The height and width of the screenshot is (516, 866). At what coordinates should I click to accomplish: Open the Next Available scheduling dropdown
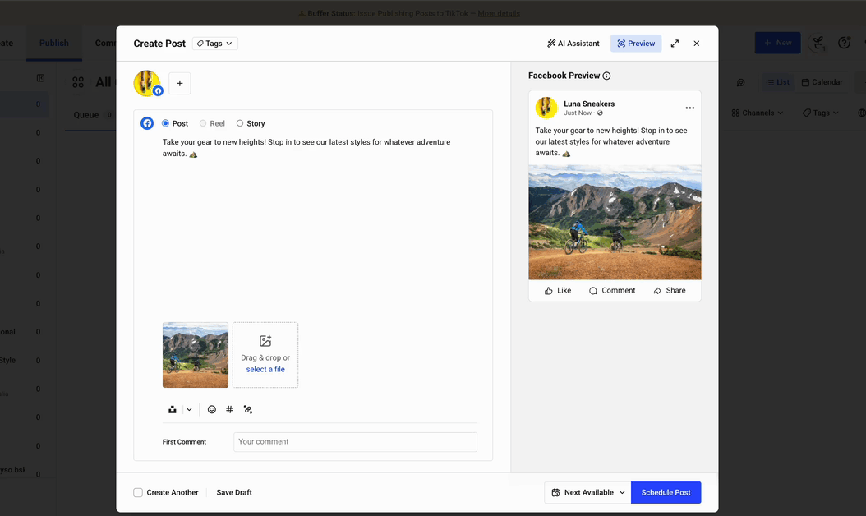click(x=586, y=492)
